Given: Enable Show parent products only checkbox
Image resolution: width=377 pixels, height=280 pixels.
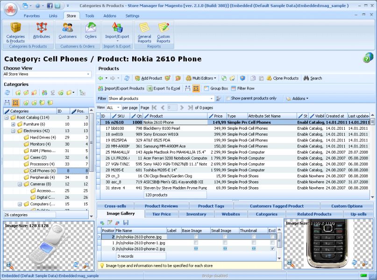Looking at the screenshot, I should 228,98.
